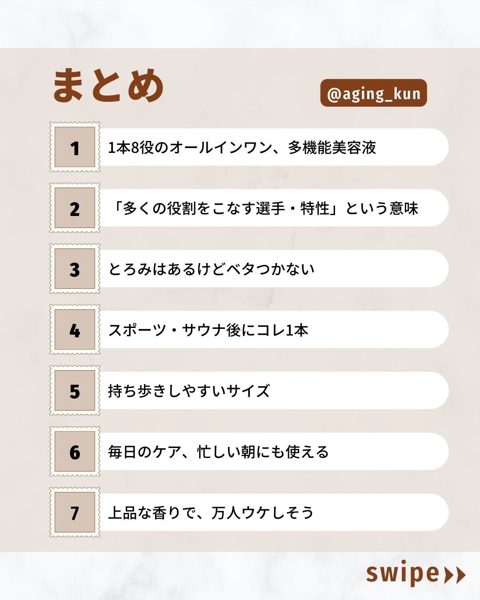Click the white marble header strip
480x600 pixels.
tap(240, 23)
